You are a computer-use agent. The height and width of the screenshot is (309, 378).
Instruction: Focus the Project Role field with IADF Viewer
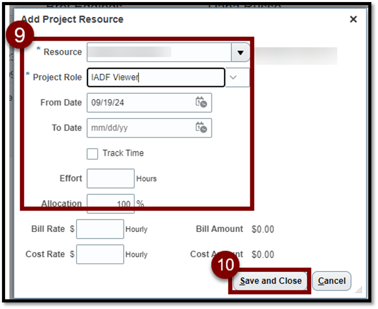(155, 78)
